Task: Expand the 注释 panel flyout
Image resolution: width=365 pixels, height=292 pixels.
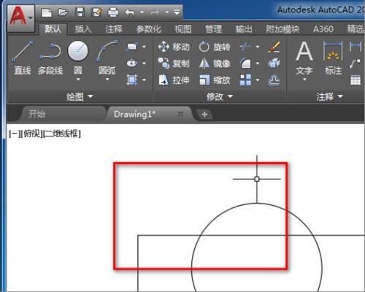Action: point(330,96)
